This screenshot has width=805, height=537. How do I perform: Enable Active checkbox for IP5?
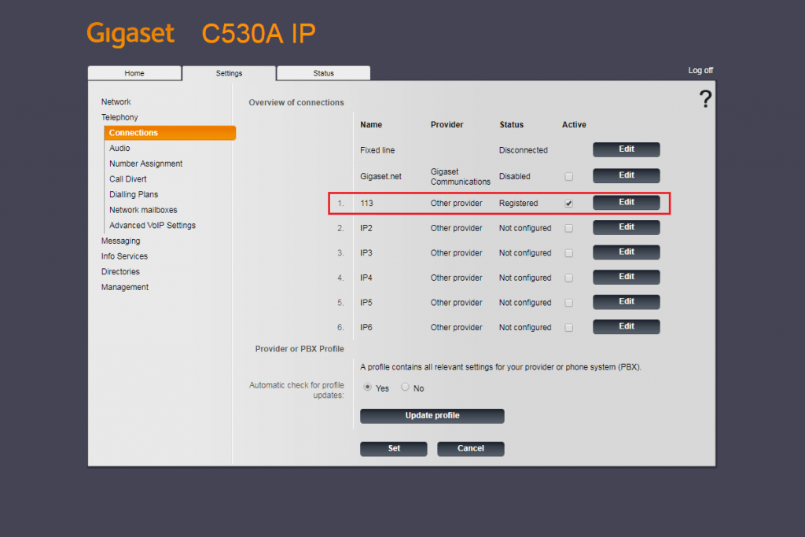[569, 303]
